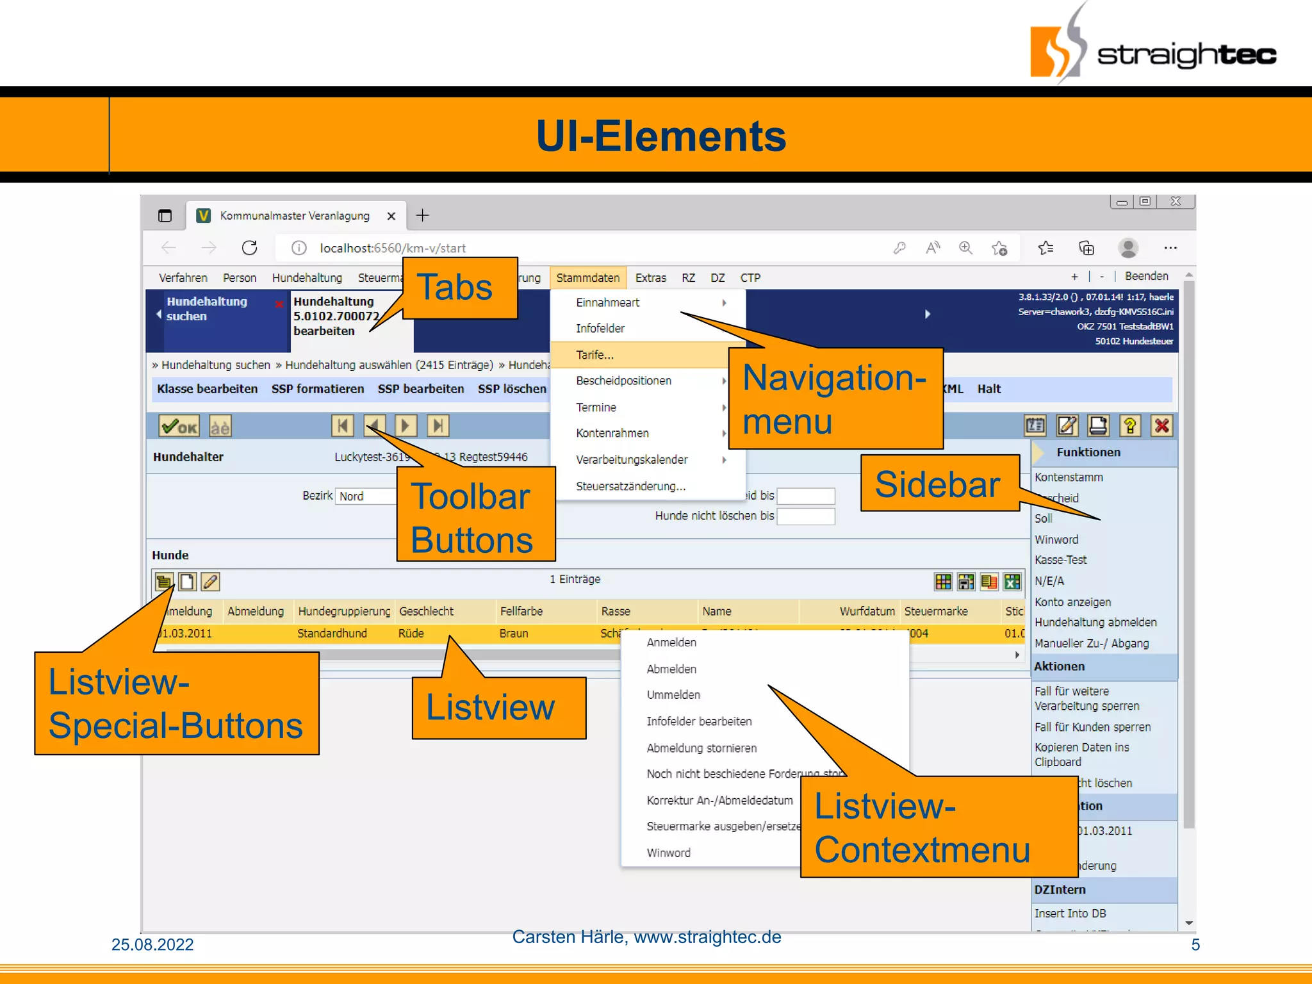Click SSP löschen button

pos(512,389)
